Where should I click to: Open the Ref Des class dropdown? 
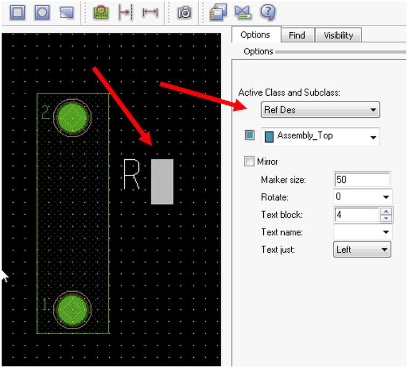pyautogui.click(x=320, y=110)
